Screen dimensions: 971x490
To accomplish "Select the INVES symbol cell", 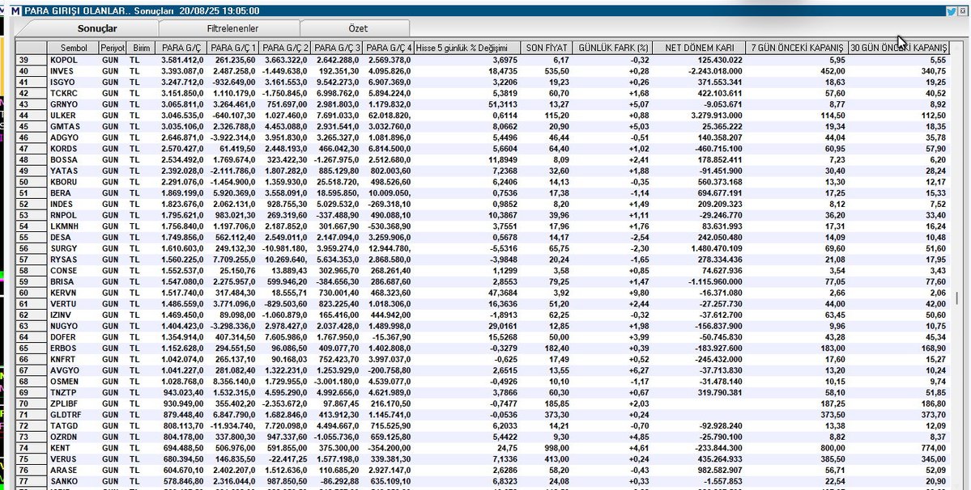I will [x=73, y=71].
